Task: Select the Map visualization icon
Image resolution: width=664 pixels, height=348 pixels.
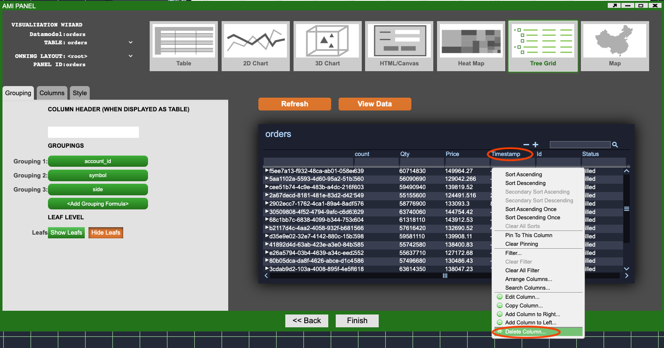Action: click(614, 46)
